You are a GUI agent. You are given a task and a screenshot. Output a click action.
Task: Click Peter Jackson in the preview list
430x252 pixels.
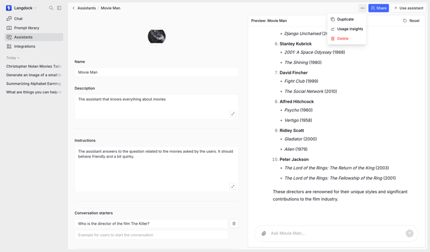(294, 159)
